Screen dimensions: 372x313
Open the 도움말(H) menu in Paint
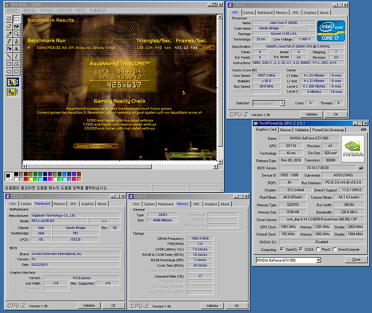(98, 10)
